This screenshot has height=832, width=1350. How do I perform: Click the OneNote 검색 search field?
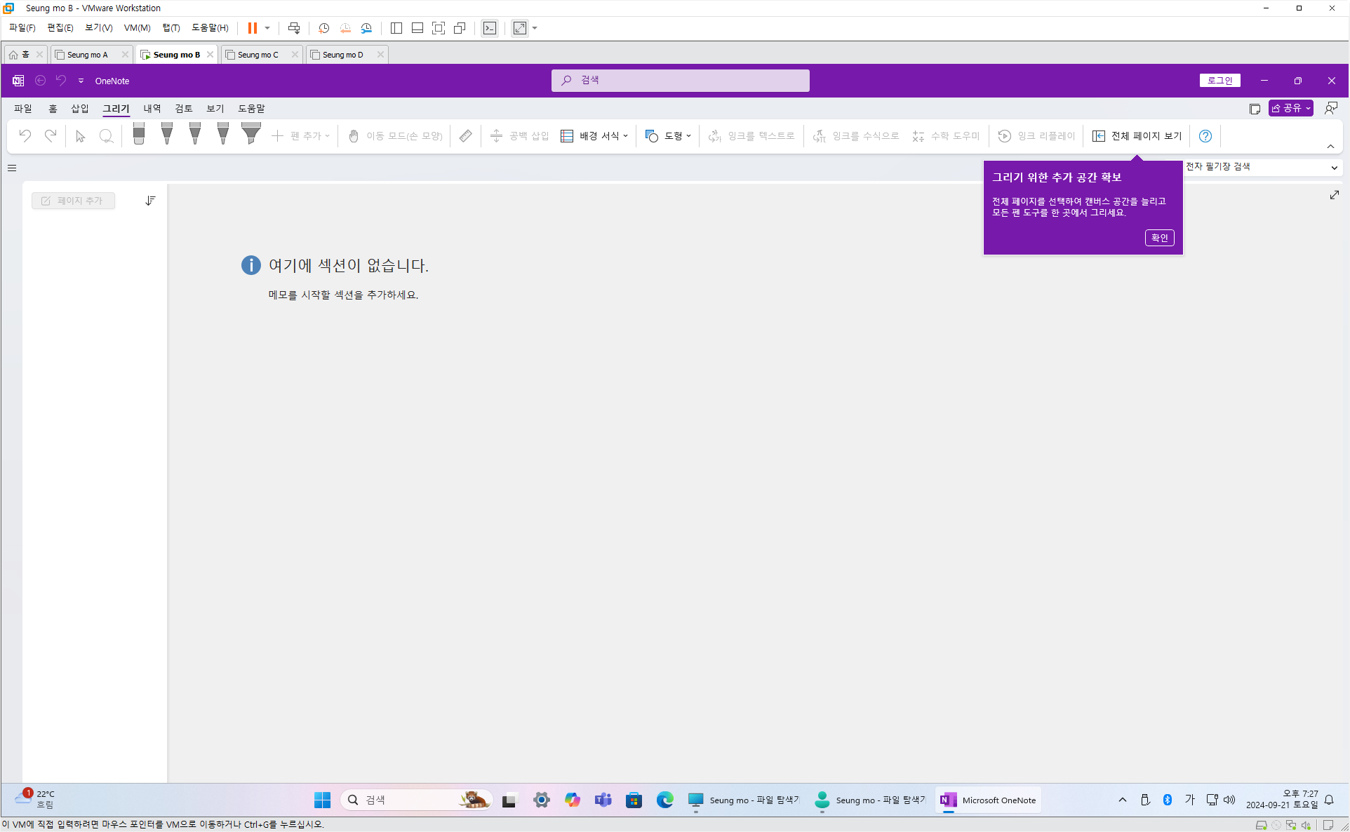coord(680,81)
